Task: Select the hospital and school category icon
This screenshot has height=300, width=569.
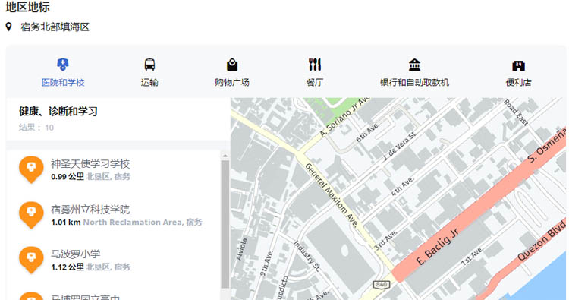Action: [x=63, y=65]
